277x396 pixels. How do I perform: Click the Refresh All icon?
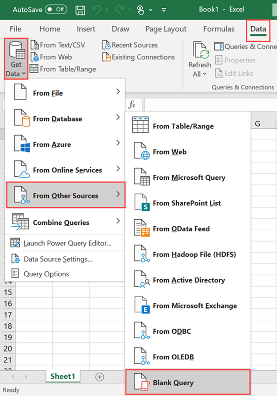point(200,50)
